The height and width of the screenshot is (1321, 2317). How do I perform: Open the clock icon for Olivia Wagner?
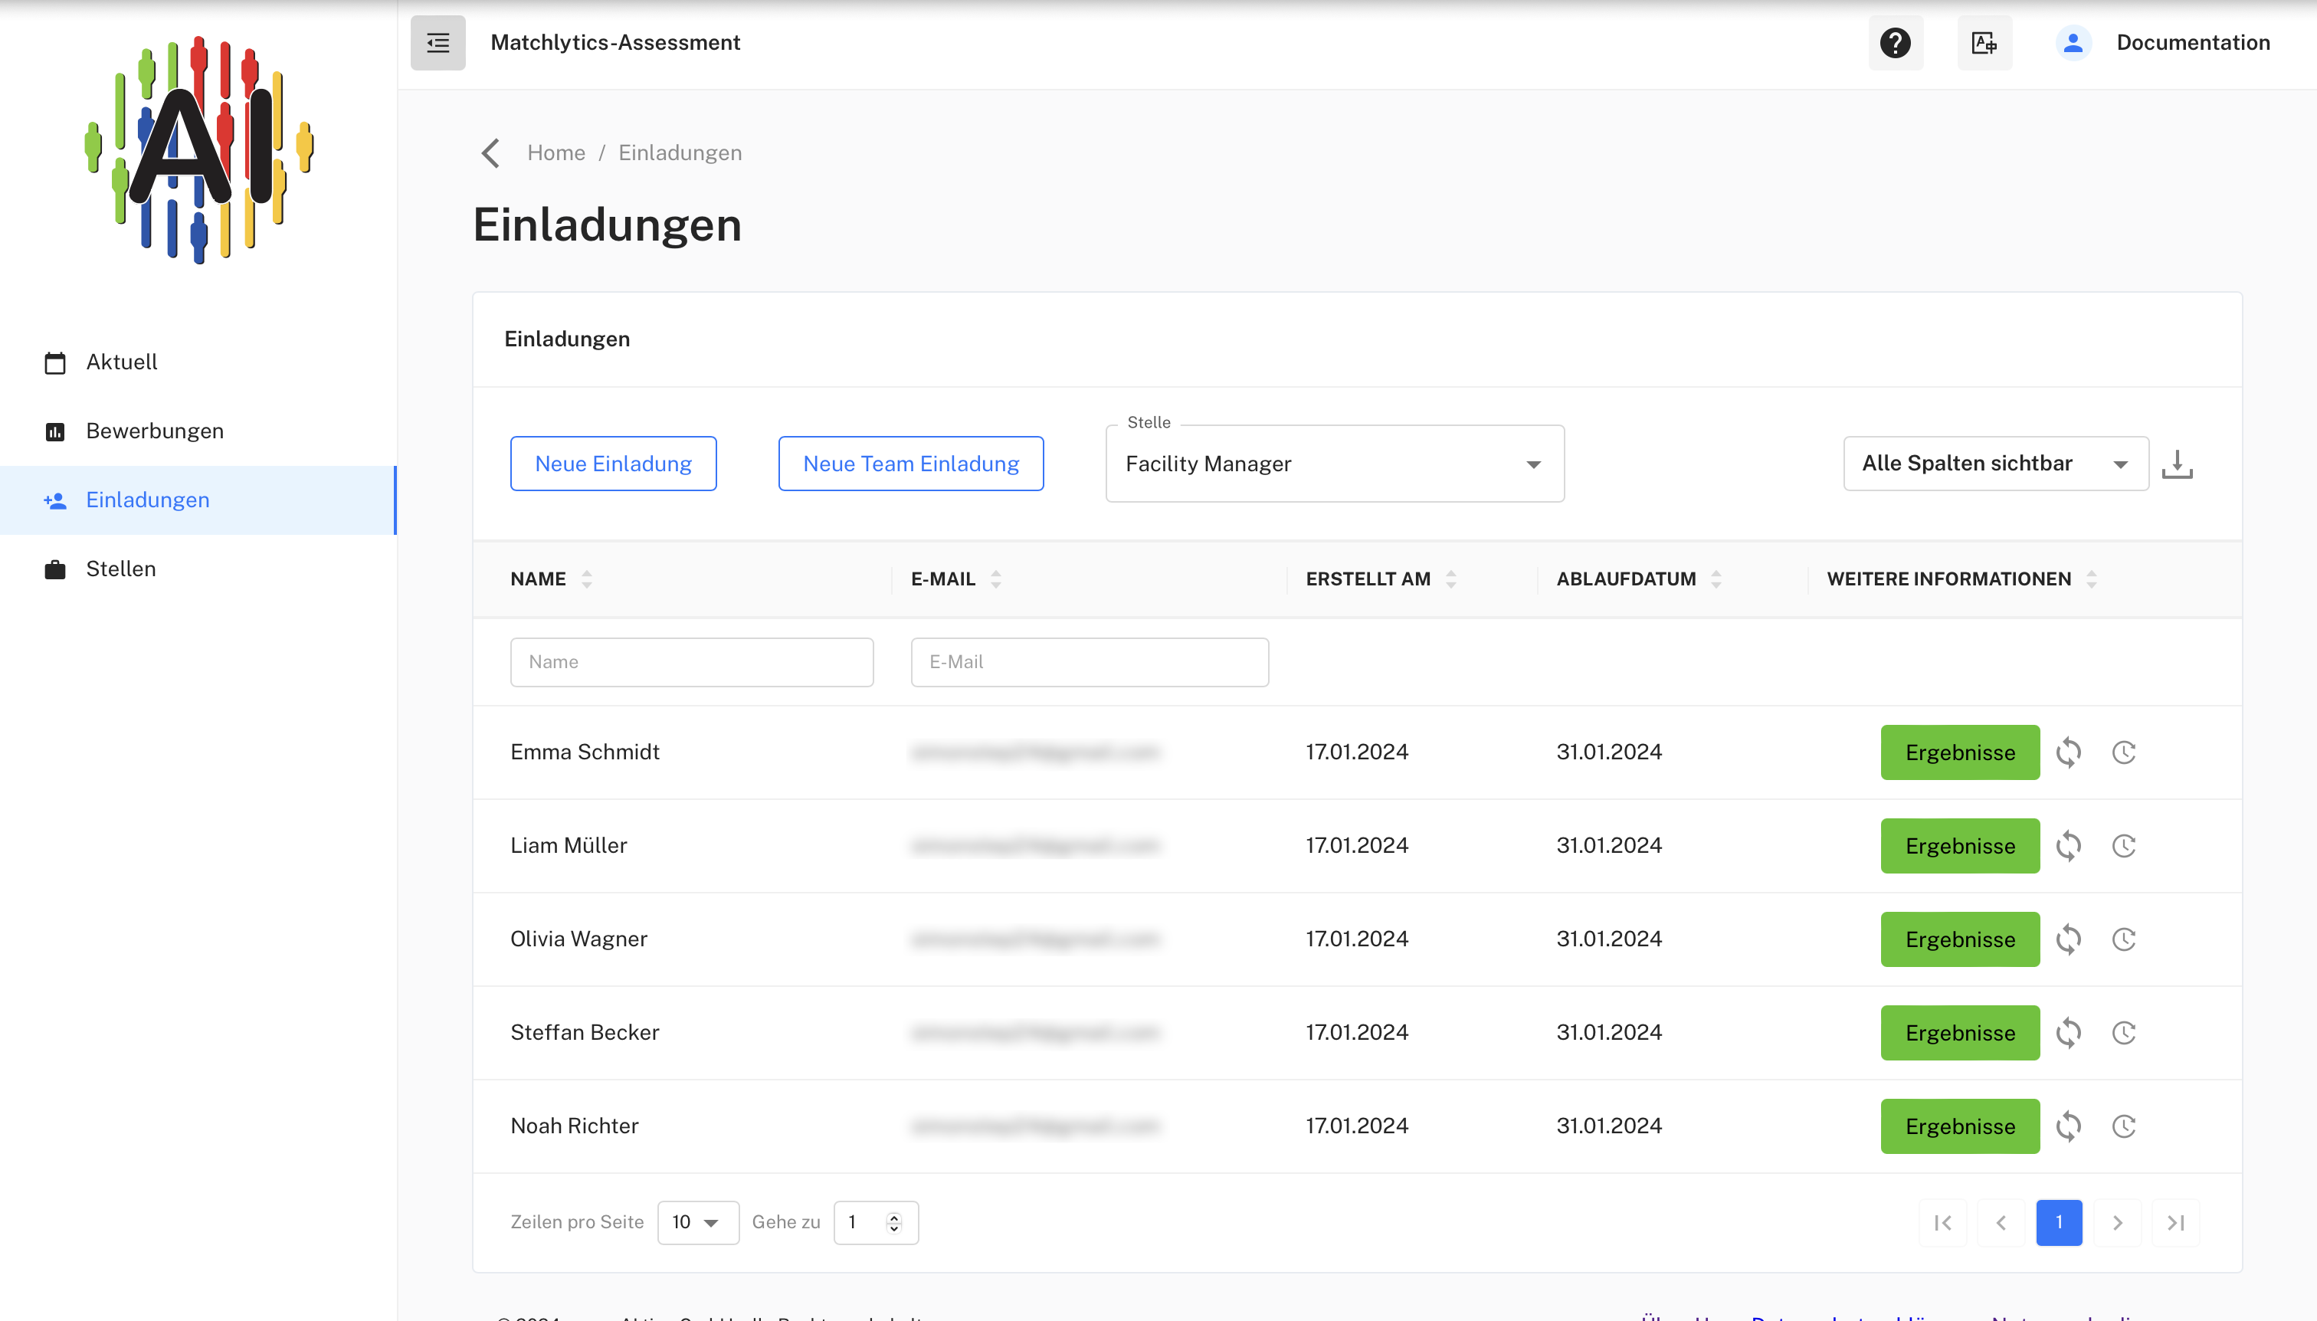(2124, 939)
